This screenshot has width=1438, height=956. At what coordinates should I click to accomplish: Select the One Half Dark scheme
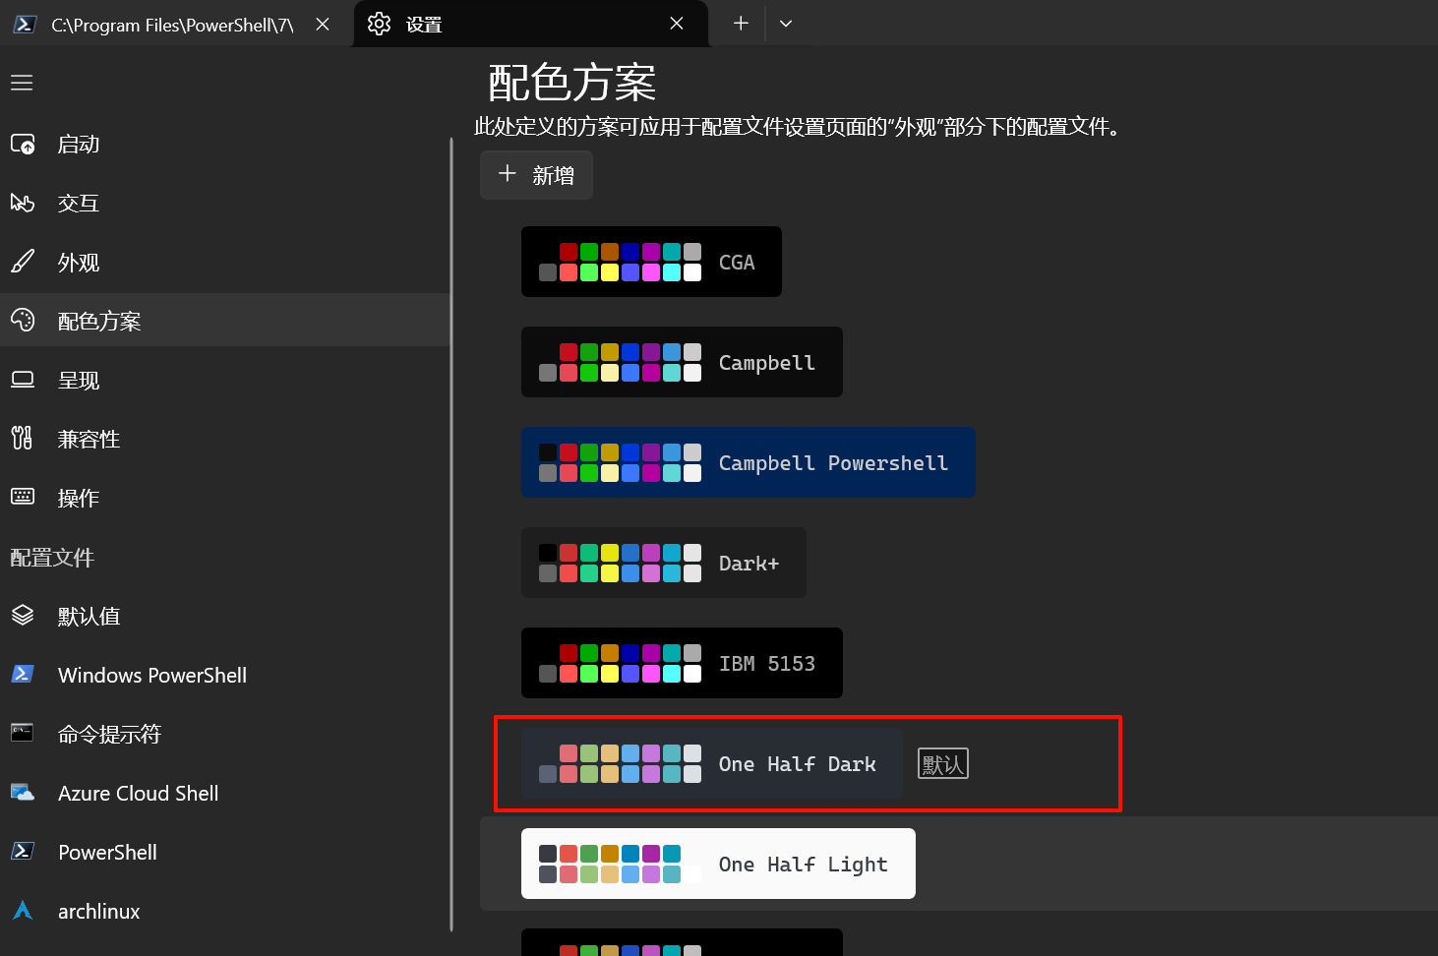pos(712,763)
